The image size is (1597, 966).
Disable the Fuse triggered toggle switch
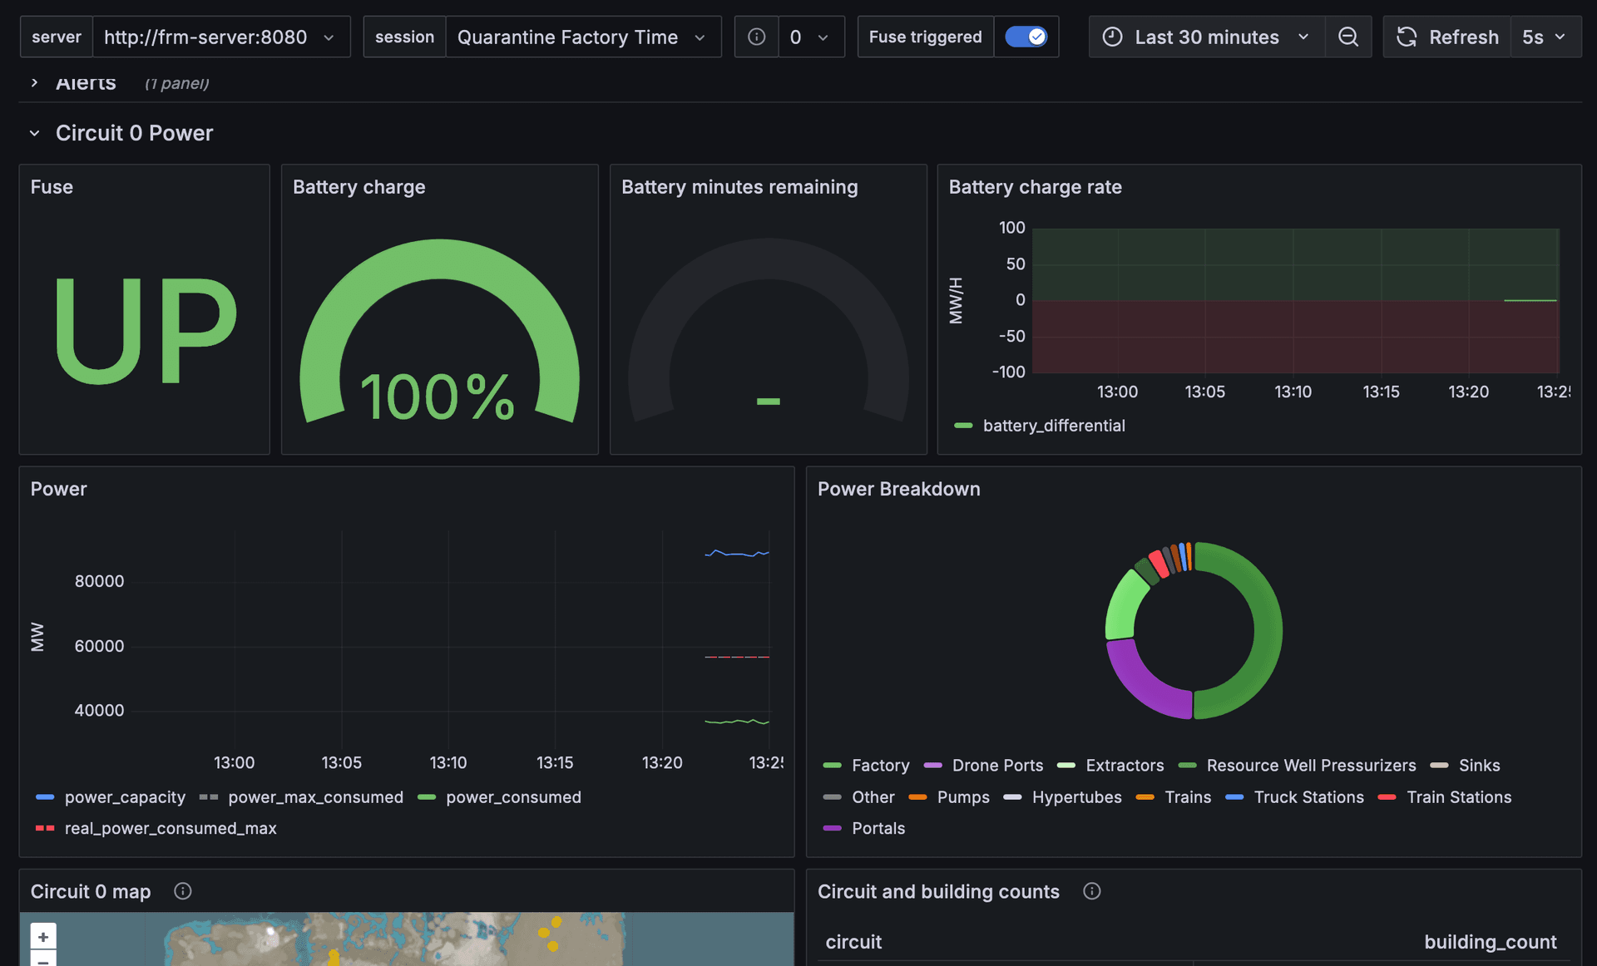click(1026, 37)
